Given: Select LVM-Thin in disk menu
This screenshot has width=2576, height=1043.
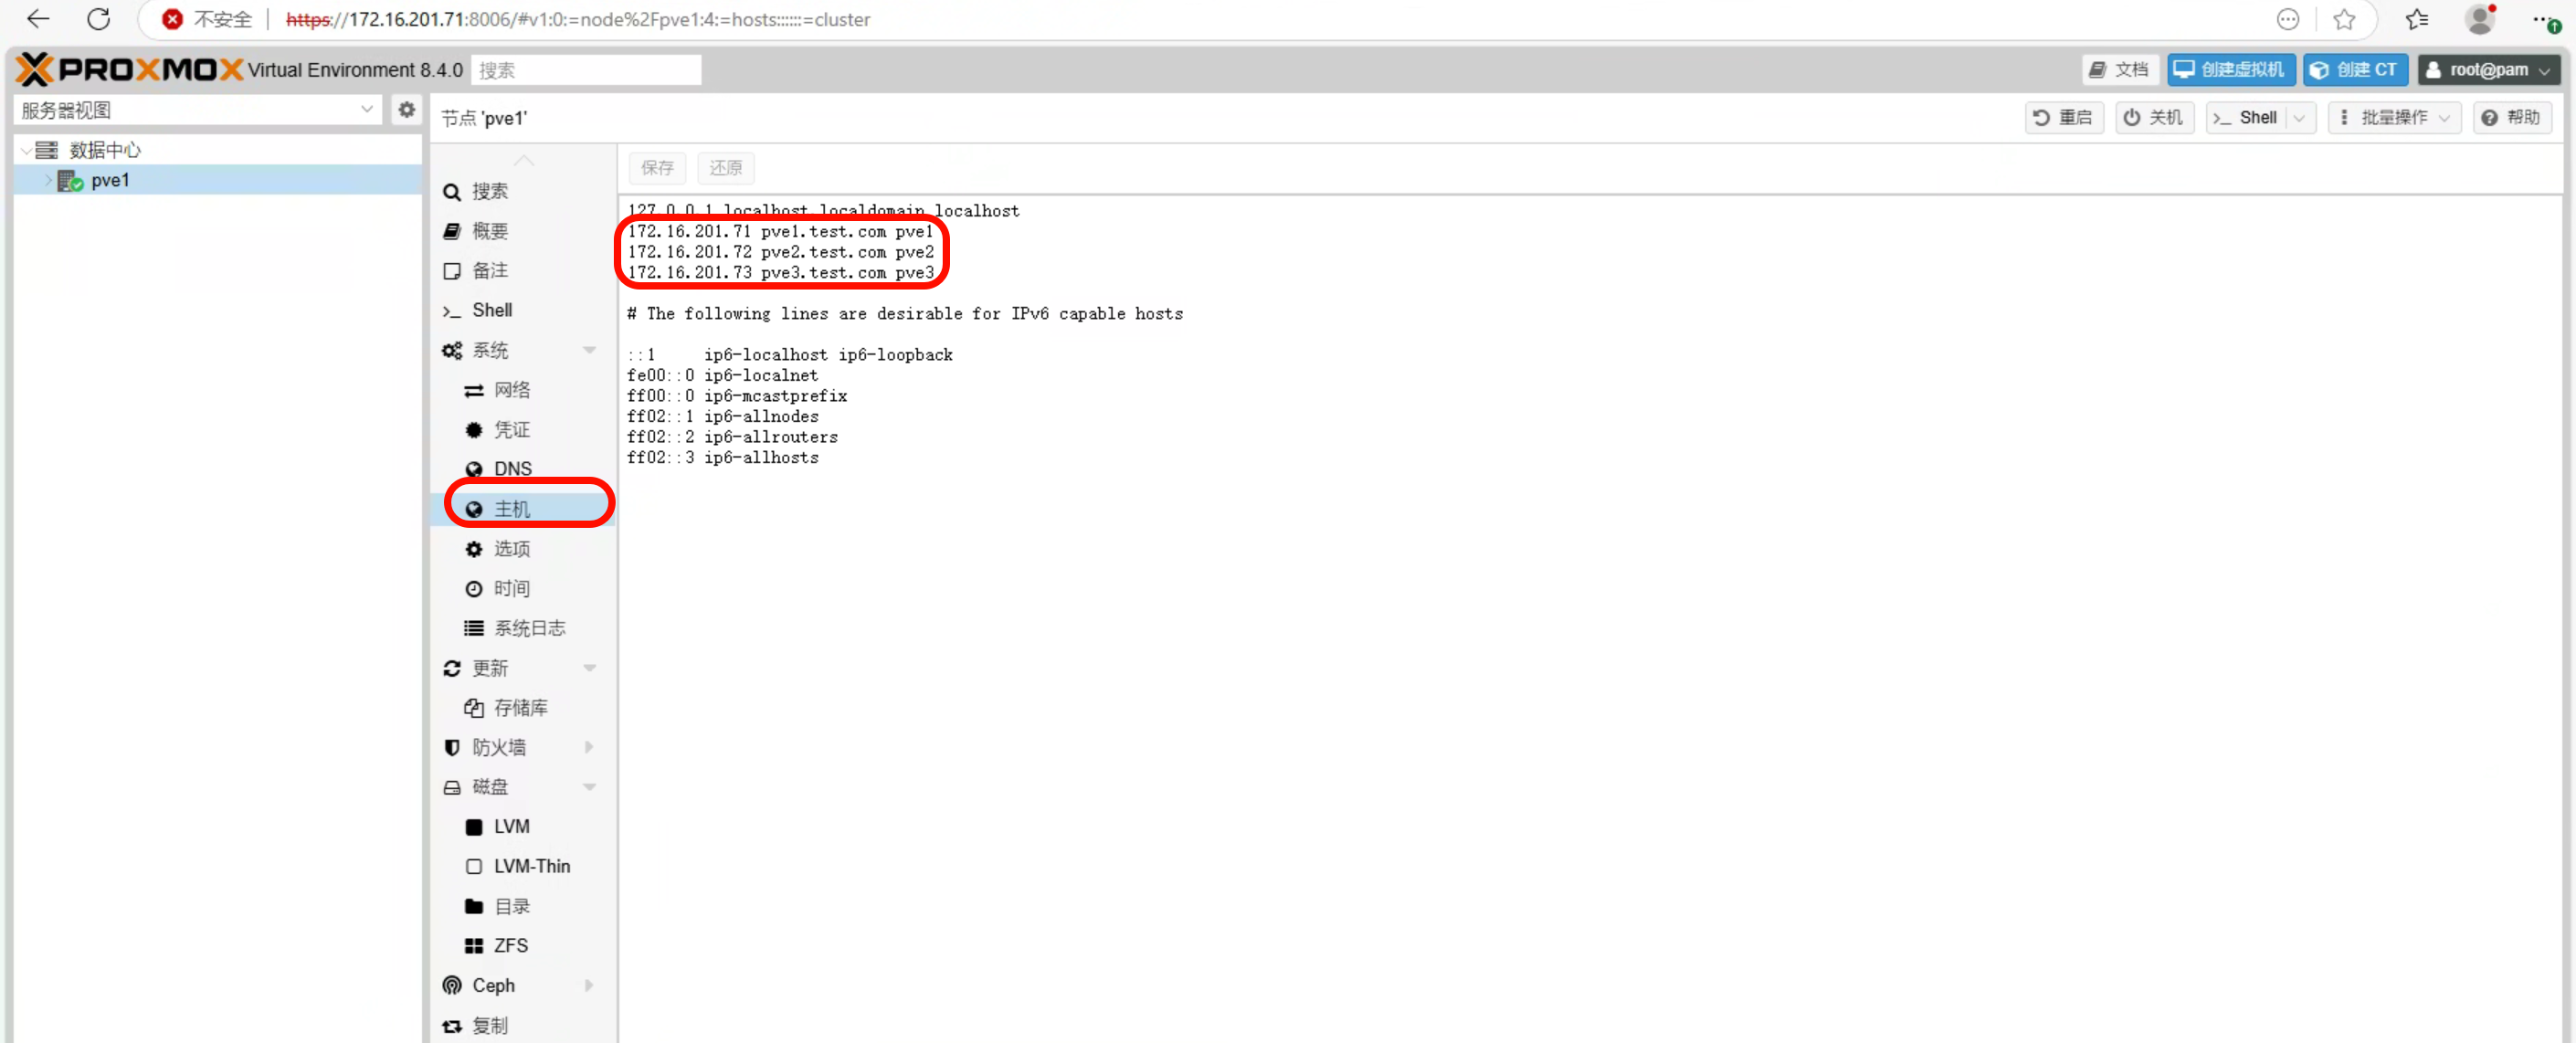Looking at the screenshot, I should pos(531,866).
